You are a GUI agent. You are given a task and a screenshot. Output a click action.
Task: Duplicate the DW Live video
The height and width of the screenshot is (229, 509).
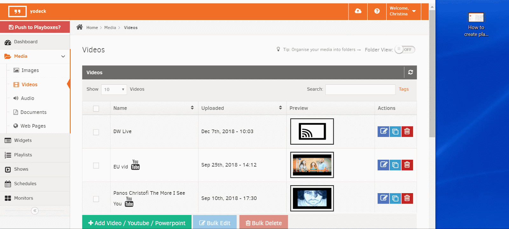395,131
